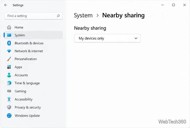Click the System monitor icon

(x=9, y=35)
